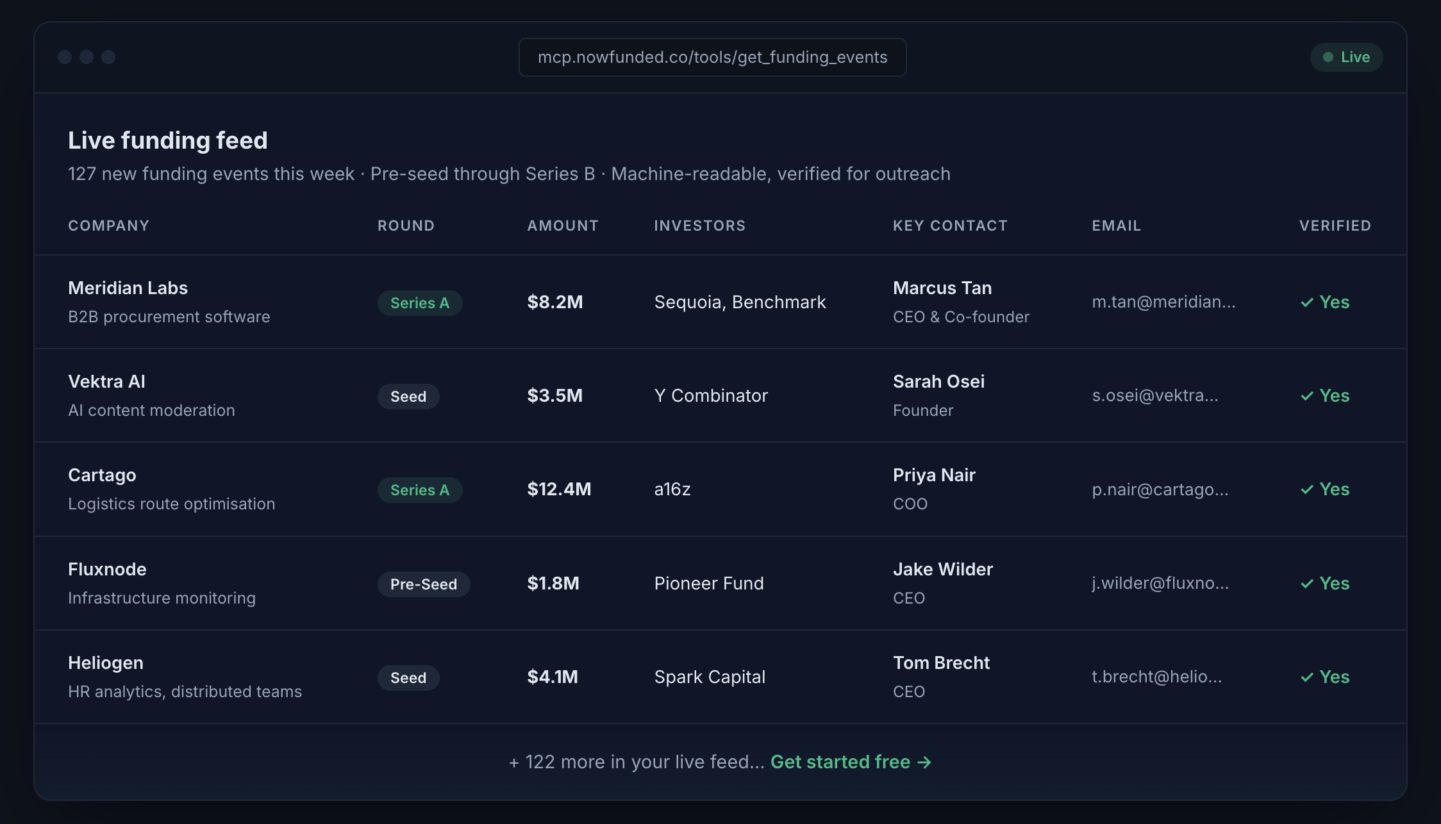Image resolution: width=1441 pixels, height=824 pixels.
Task: Click the $8.2M amount
Action: tap(555, 302)
